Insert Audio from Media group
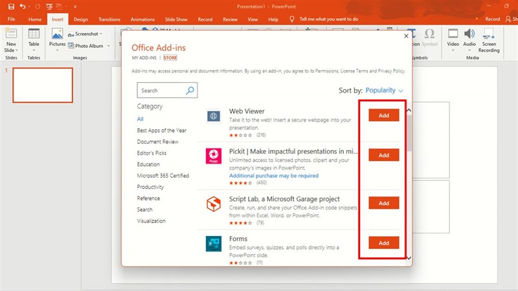This screenshot has height=291, width=518. point(469,40)
